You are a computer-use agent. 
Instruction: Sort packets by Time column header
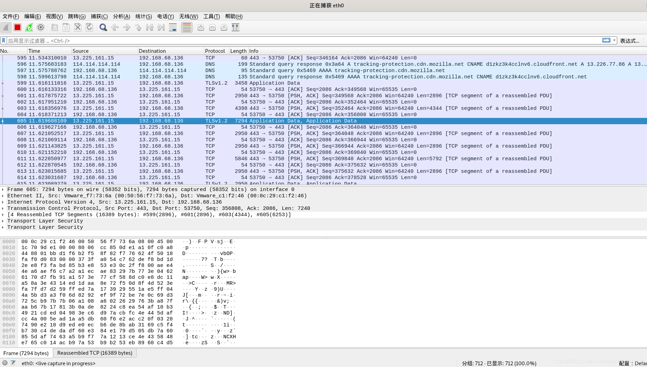[x=49, y=51]
